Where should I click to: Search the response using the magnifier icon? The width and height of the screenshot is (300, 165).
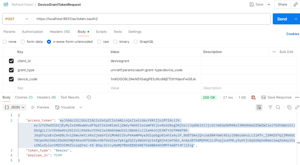(278, 107)
